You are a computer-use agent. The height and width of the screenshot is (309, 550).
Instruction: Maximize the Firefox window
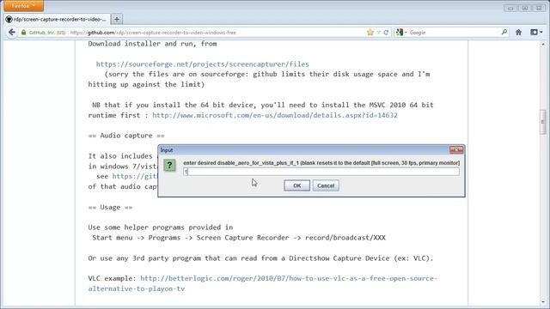(x=525, y=8)
